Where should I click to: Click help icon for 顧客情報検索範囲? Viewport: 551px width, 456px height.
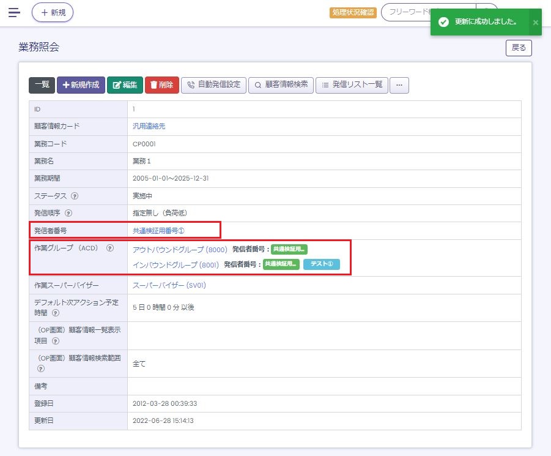click(x=41, y=369)
